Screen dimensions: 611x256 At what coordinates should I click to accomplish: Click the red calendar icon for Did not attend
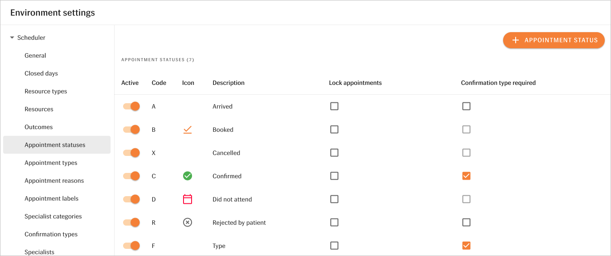(188, 199)
